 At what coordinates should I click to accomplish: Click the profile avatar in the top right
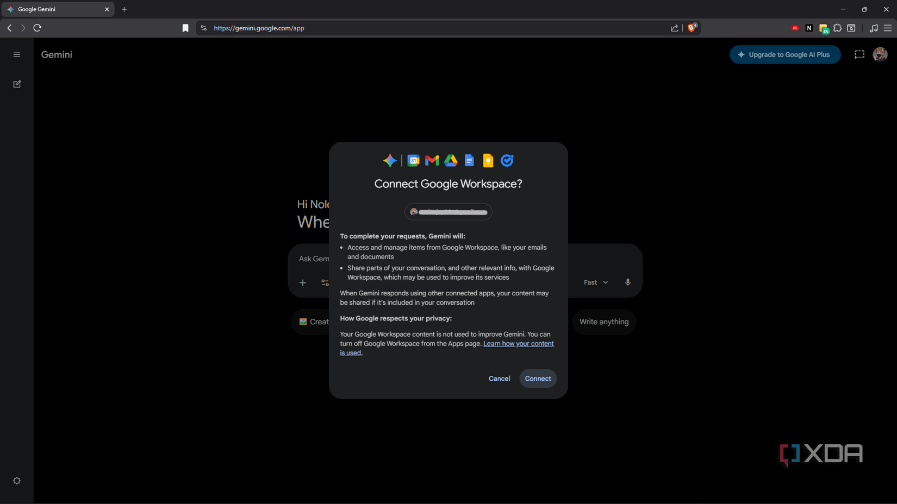(880, 54)
